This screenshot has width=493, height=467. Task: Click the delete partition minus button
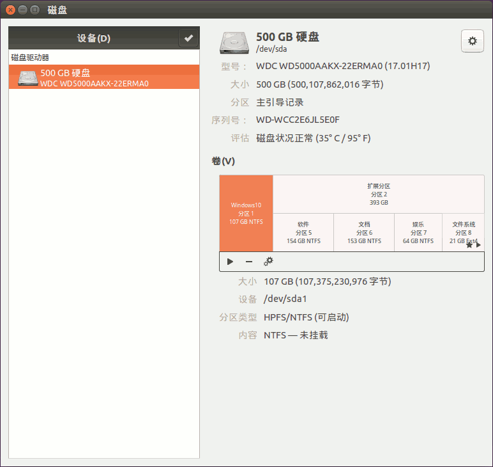click(249, 262)
